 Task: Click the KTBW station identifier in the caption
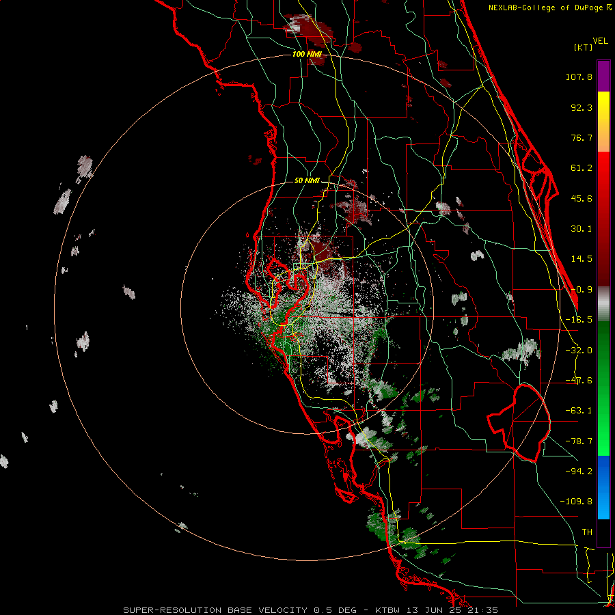[389, 610]
